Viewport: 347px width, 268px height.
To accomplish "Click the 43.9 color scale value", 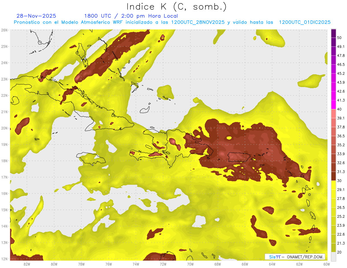I will coord(341,82).
